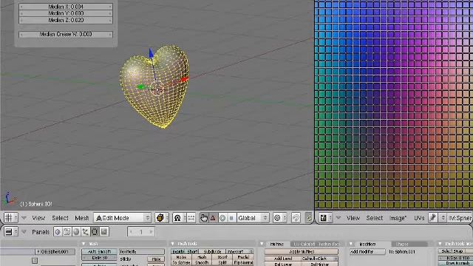
Task: Click the IM:Sphere image name field
Action: [460, 218]
